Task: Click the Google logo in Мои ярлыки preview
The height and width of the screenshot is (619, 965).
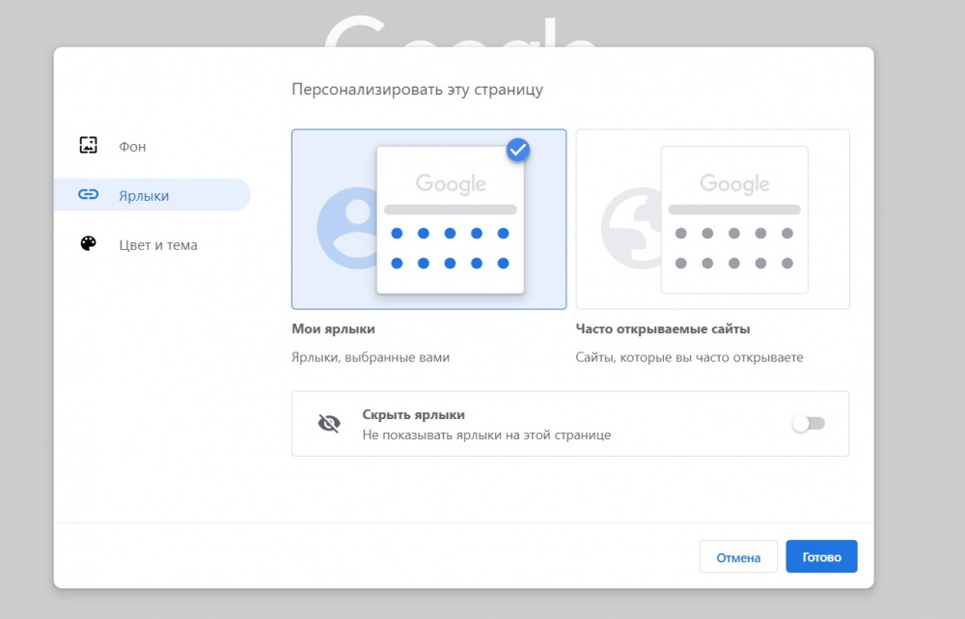Action: point(451,183)
